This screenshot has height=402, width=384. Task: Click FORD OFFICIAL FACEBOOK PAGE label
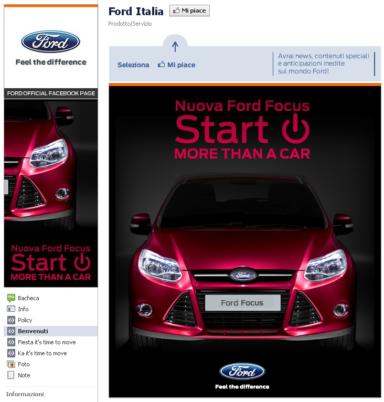51,93
